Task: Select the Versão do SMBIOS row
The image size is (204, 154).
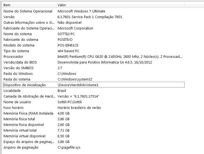Action: 94,68
